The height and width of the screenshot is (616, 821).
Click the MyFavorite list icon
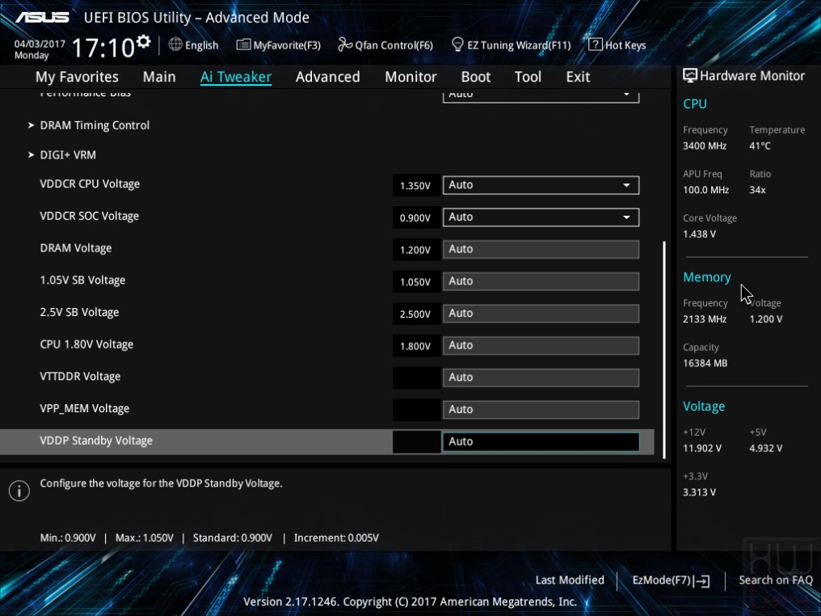point(243,45)
